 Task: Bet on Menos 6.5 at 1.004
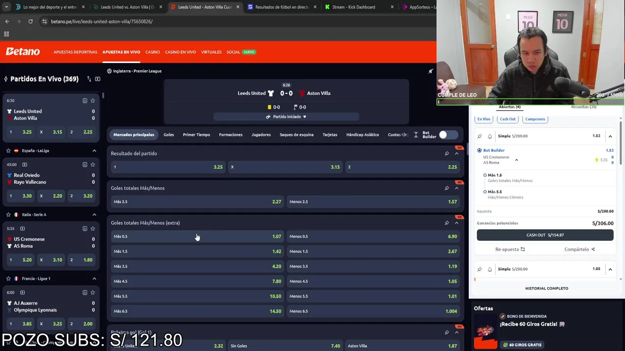coord(373,311)
